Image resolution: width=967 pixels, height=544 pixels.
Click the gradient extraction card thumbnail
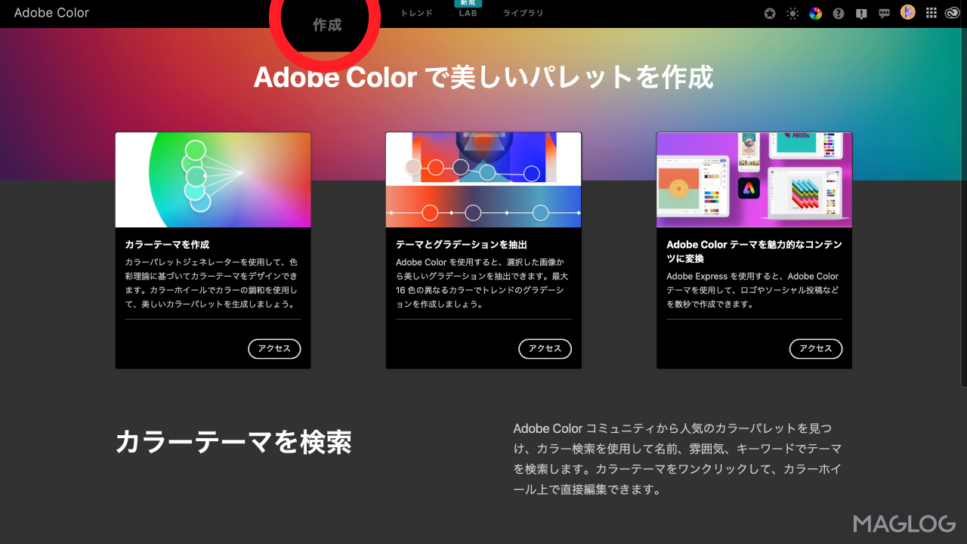[483, 179]
